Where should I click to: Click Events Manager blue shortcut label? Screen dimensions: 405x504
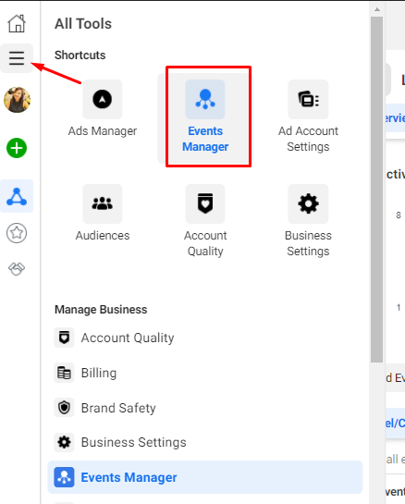coord(205,139)
